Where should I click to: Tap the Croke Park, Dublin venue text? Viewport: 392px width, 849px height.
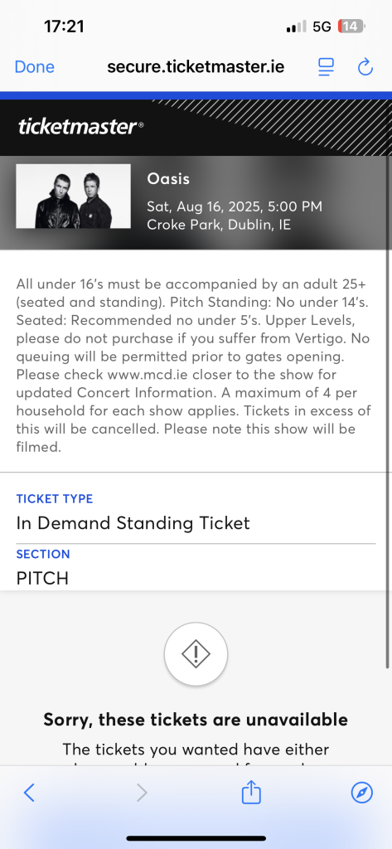coord(219,224)
